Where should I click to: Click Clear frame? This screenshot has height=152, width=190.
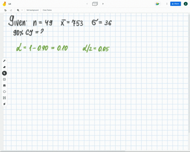47,10
